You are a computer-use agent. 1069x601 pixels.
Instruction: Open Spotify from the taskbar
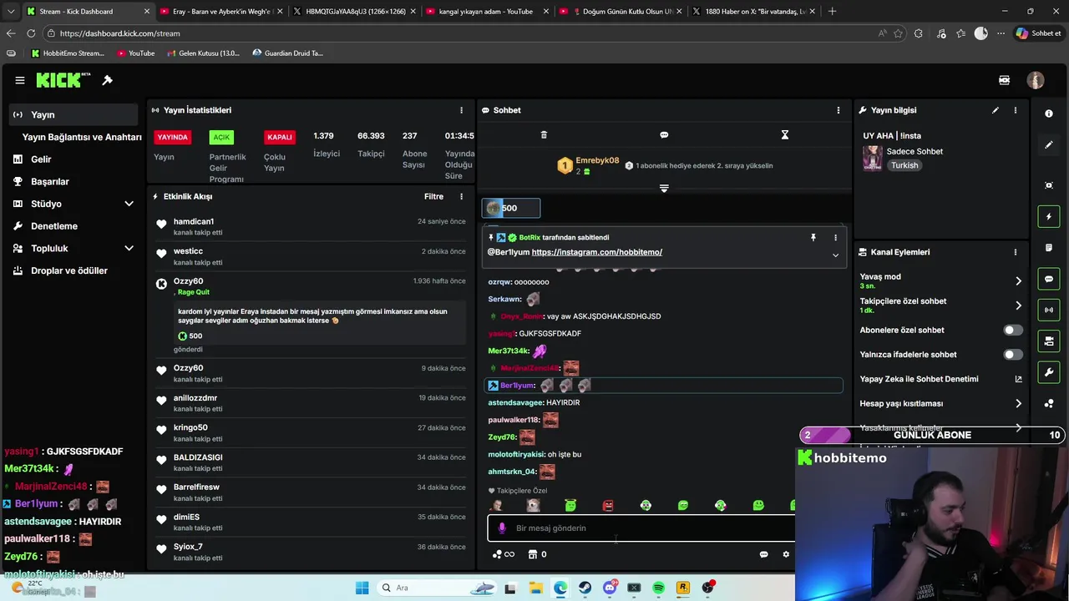point(658,588)
